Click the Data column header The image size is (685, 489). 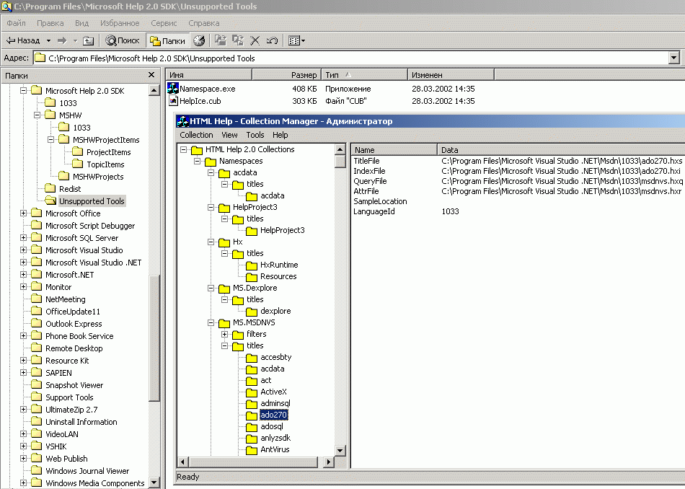click(561, 149)
